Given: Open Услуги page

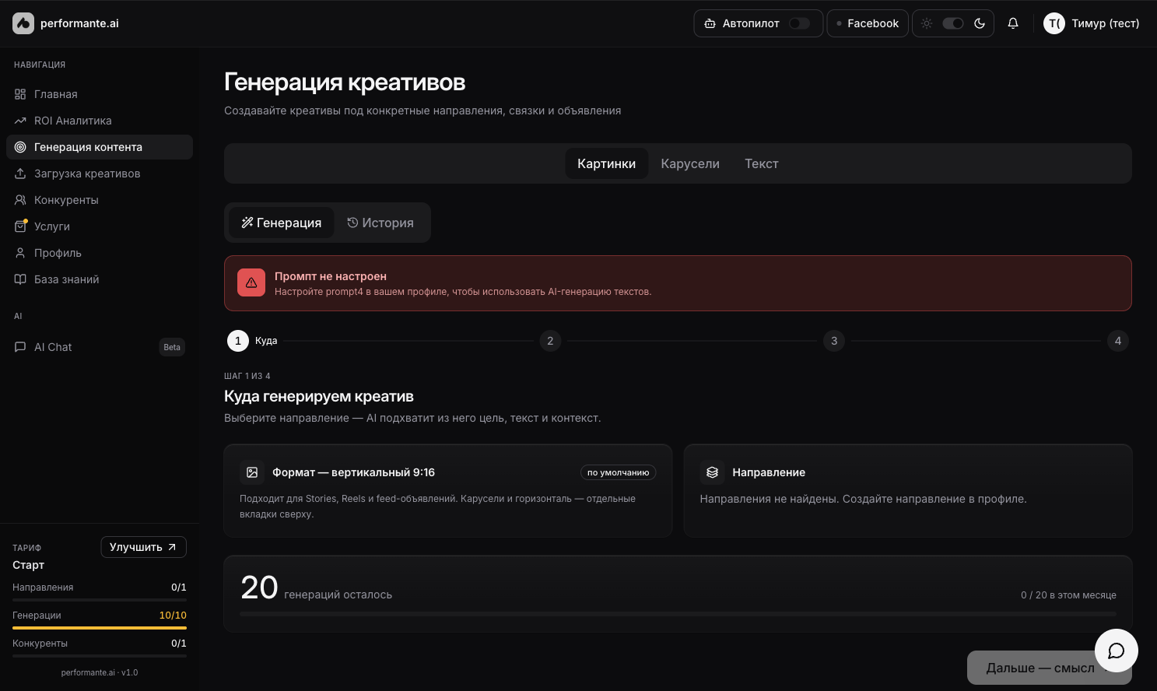Looking at the screenshot, I should point(100,226).
